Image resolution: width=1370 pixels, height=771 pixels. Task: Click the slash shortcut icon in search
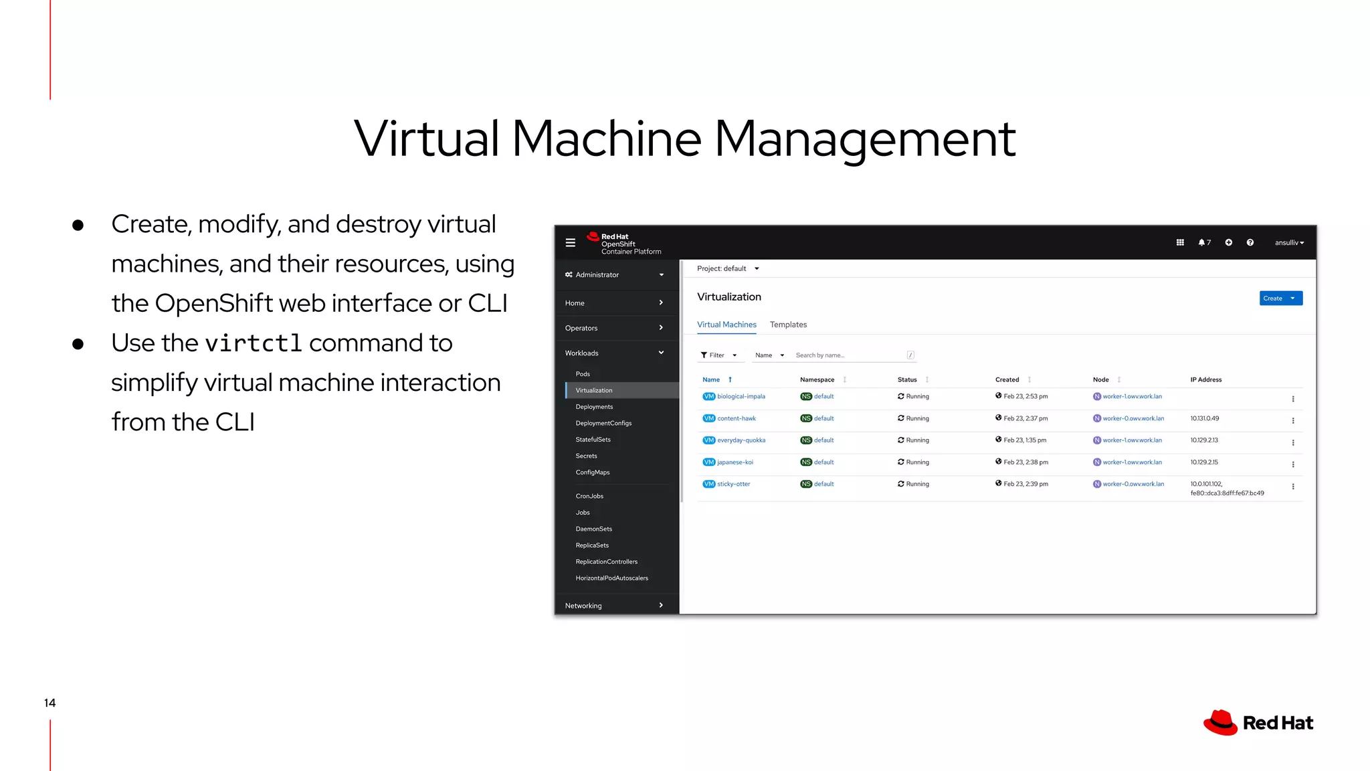click(910, 355)
